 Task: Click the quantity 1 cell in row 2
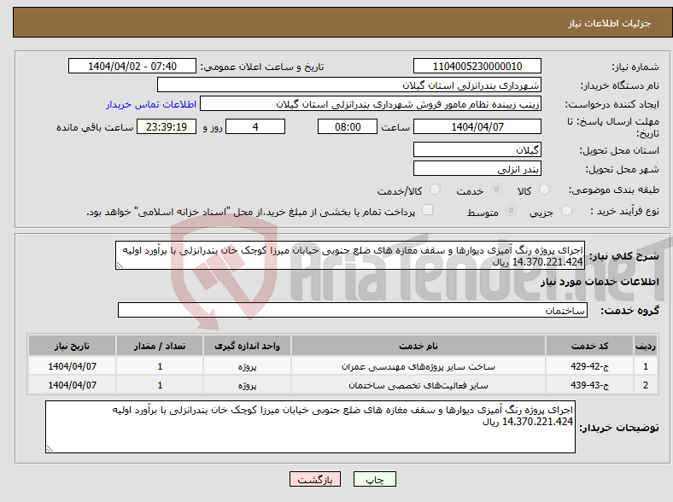[160, 385]
